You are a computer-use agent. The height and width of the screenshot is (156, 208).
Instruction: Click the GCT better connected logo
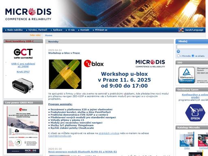(x=23, y=54)
